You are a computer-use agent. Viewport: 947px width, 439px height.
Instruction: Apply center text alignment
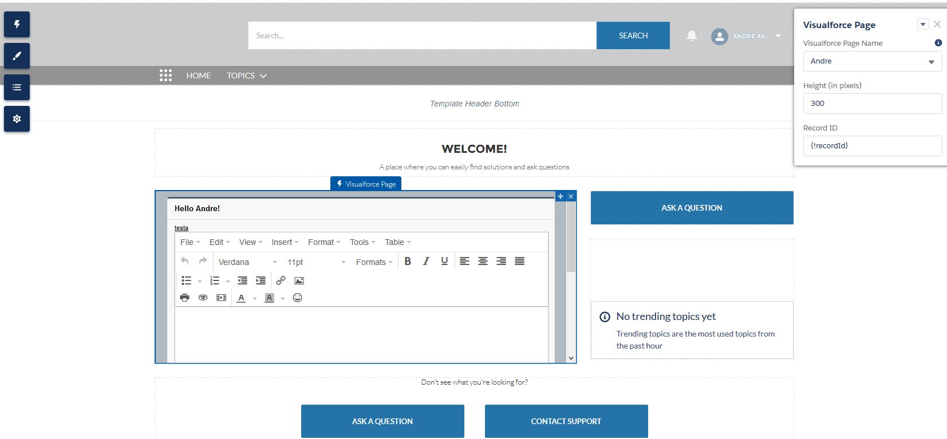click(483, 261)
